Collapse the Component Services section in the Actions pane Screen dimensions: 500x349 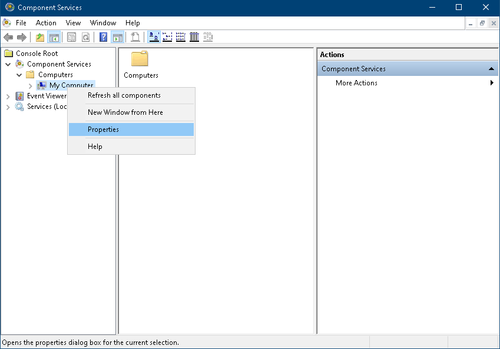pyautogui.click(x=491, y=69)
